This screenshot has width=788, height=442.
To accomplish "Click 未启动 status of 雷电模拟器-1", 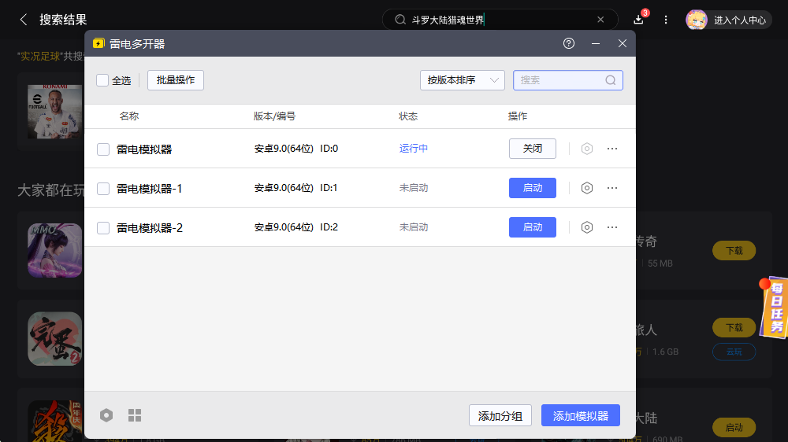I will (x=414, y=188).
